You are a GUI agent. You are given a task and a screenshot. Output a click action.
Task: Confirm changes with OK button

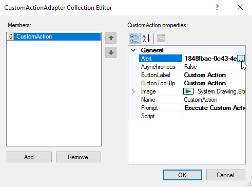pos(183,175)
